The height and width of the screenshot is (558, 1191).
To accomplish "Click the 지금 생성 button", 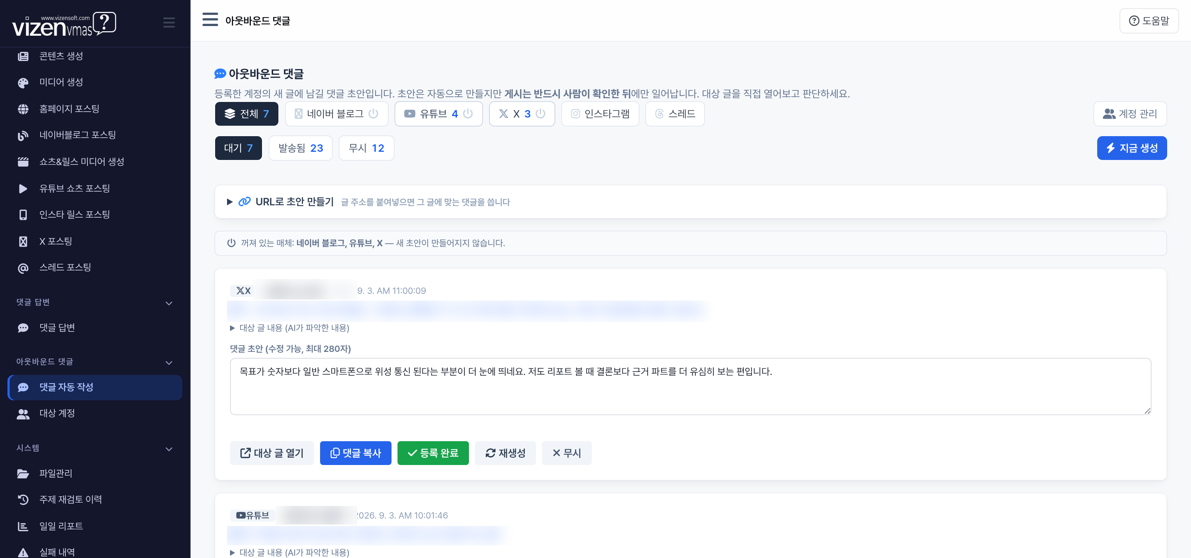I will 1131,148.
